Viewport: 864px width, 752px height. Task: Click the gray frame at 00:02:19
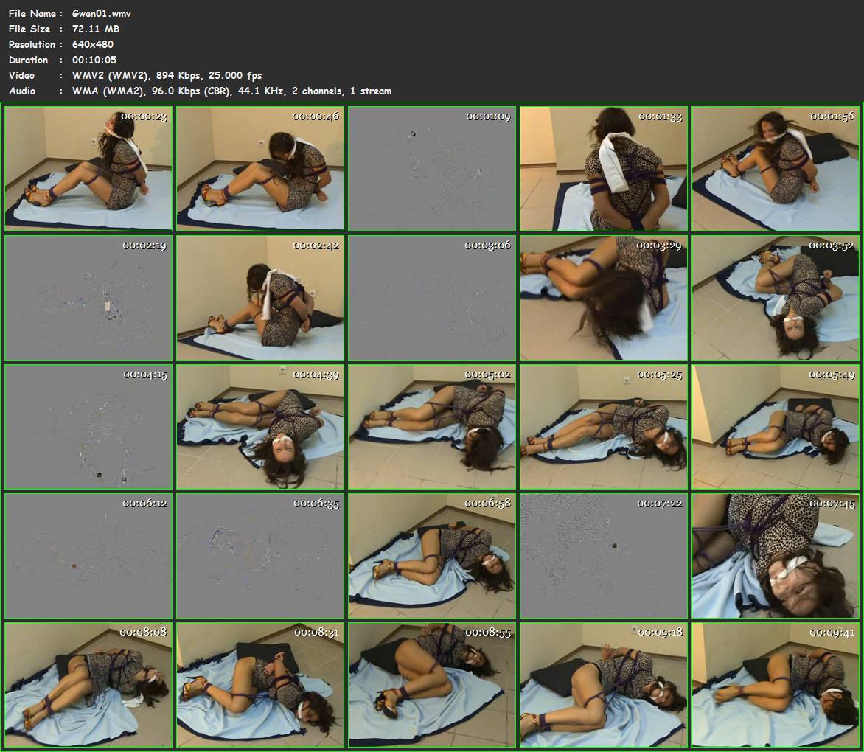pyautogui.click(x=88, y=298)
